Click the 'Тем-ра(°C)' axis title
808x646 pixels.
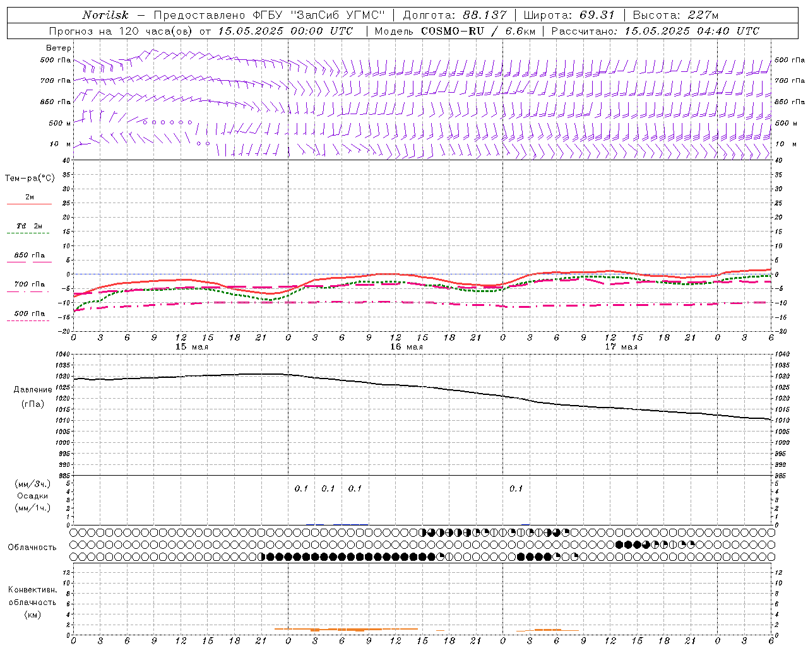tap(30, 179)
